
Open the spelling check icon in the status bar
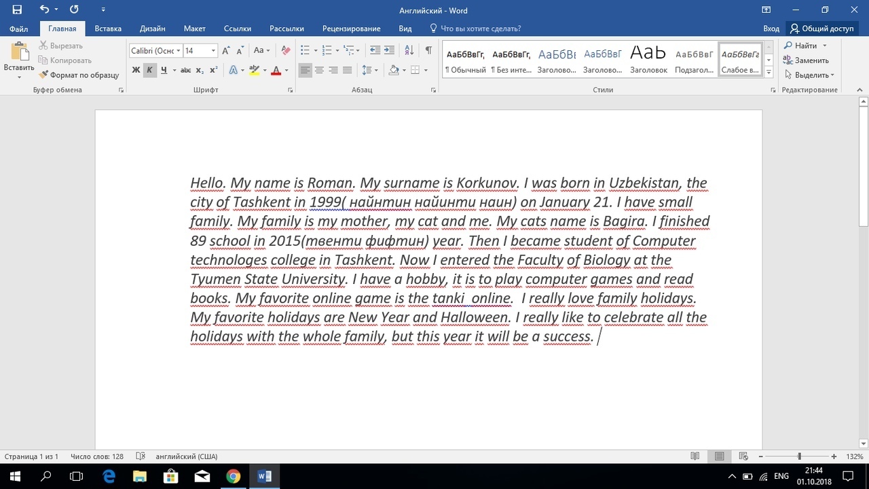141,456
